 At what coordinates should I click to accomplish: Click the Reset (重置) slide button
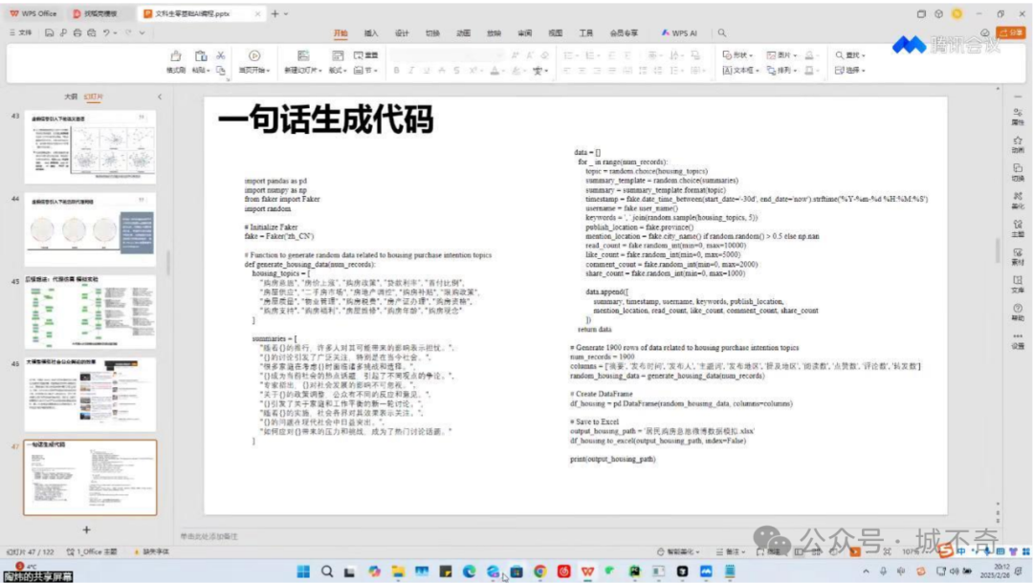click(365, 56)
